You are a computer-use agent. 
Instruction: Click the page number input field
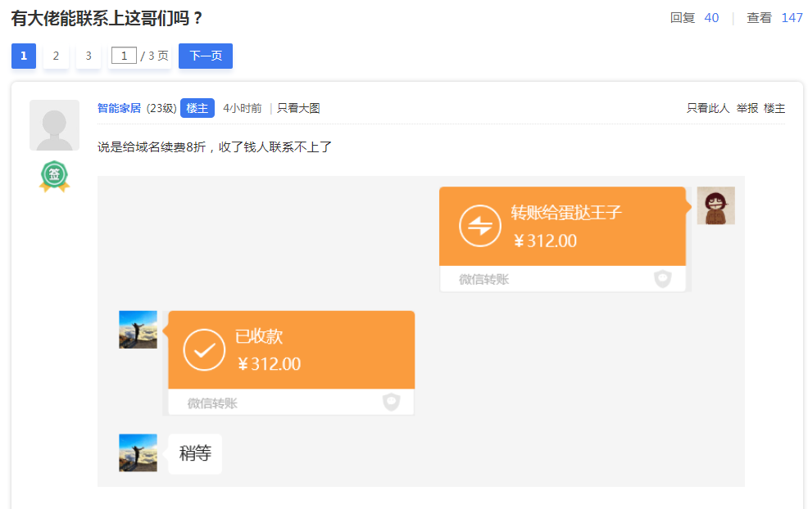pos(124,56)
